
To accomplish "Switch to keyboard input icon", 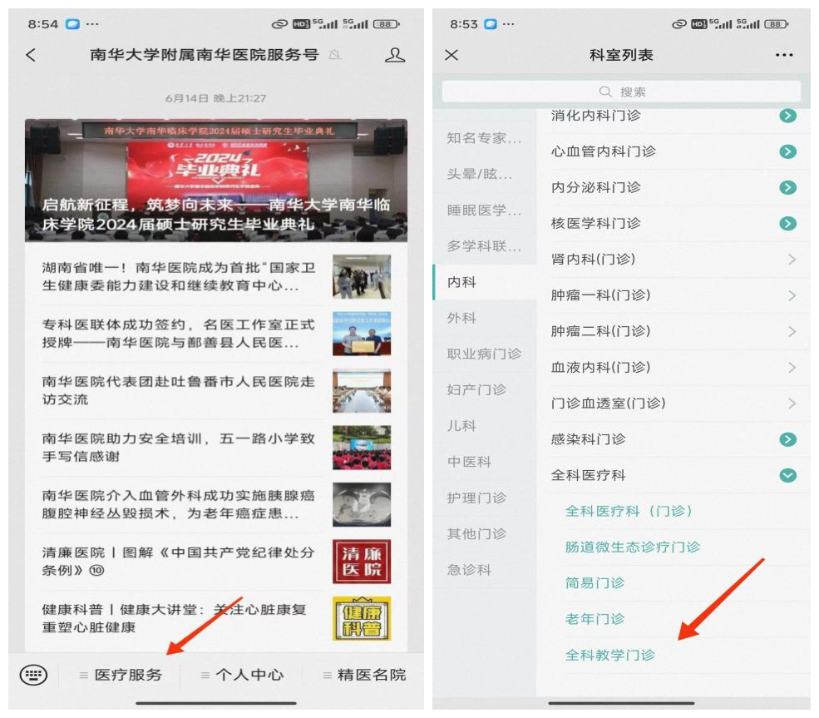I will pyautogui.click(x=33, y=675).
